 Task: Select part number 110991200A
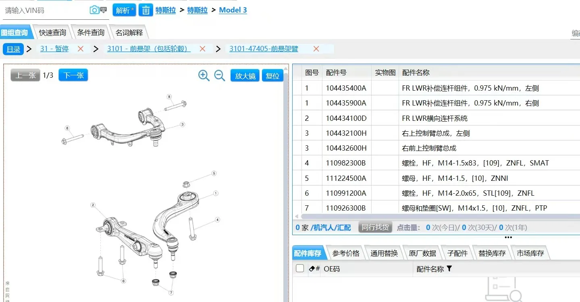point(346,193)
